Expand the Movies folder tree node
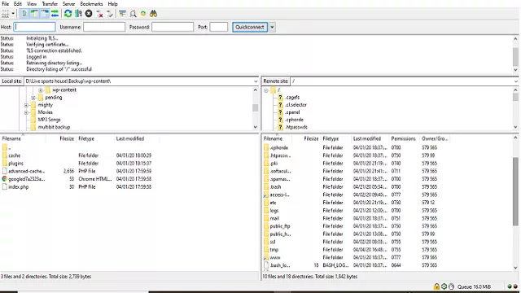 point(26,112)
